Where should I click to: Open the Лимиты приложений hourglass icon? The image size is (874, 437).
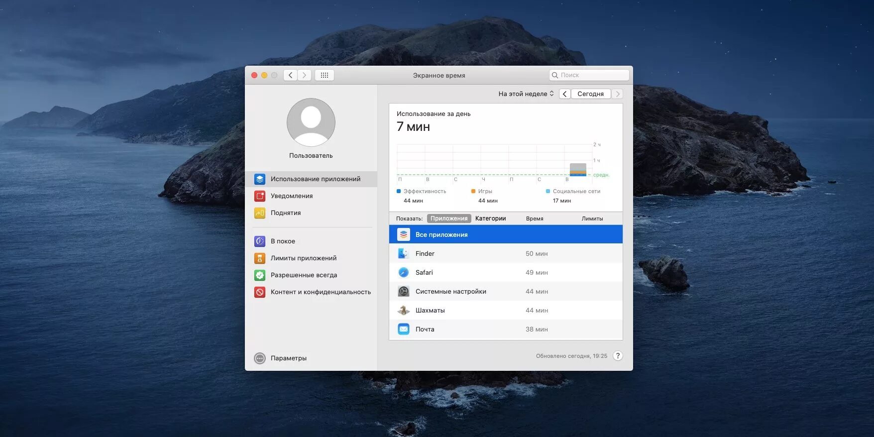(260, 258)
